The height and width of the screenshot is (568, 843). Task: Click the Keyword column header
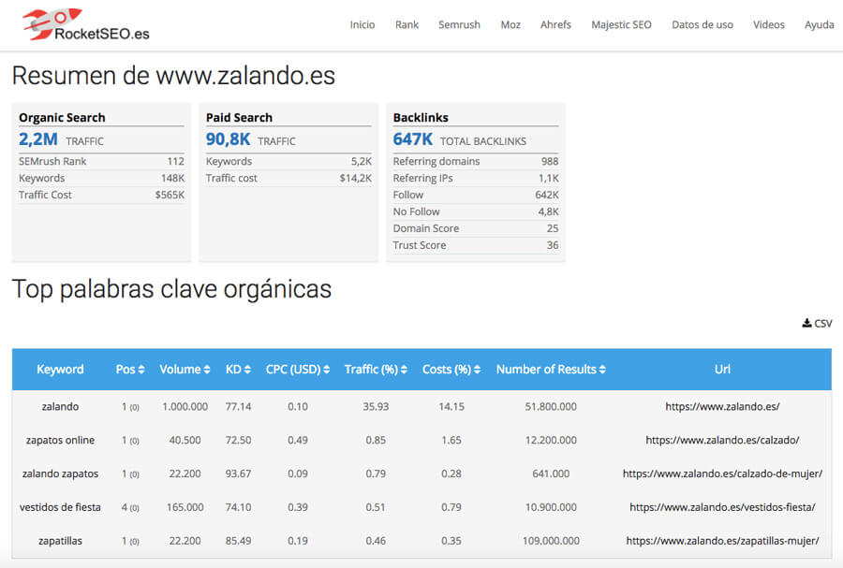click(60, 370)
